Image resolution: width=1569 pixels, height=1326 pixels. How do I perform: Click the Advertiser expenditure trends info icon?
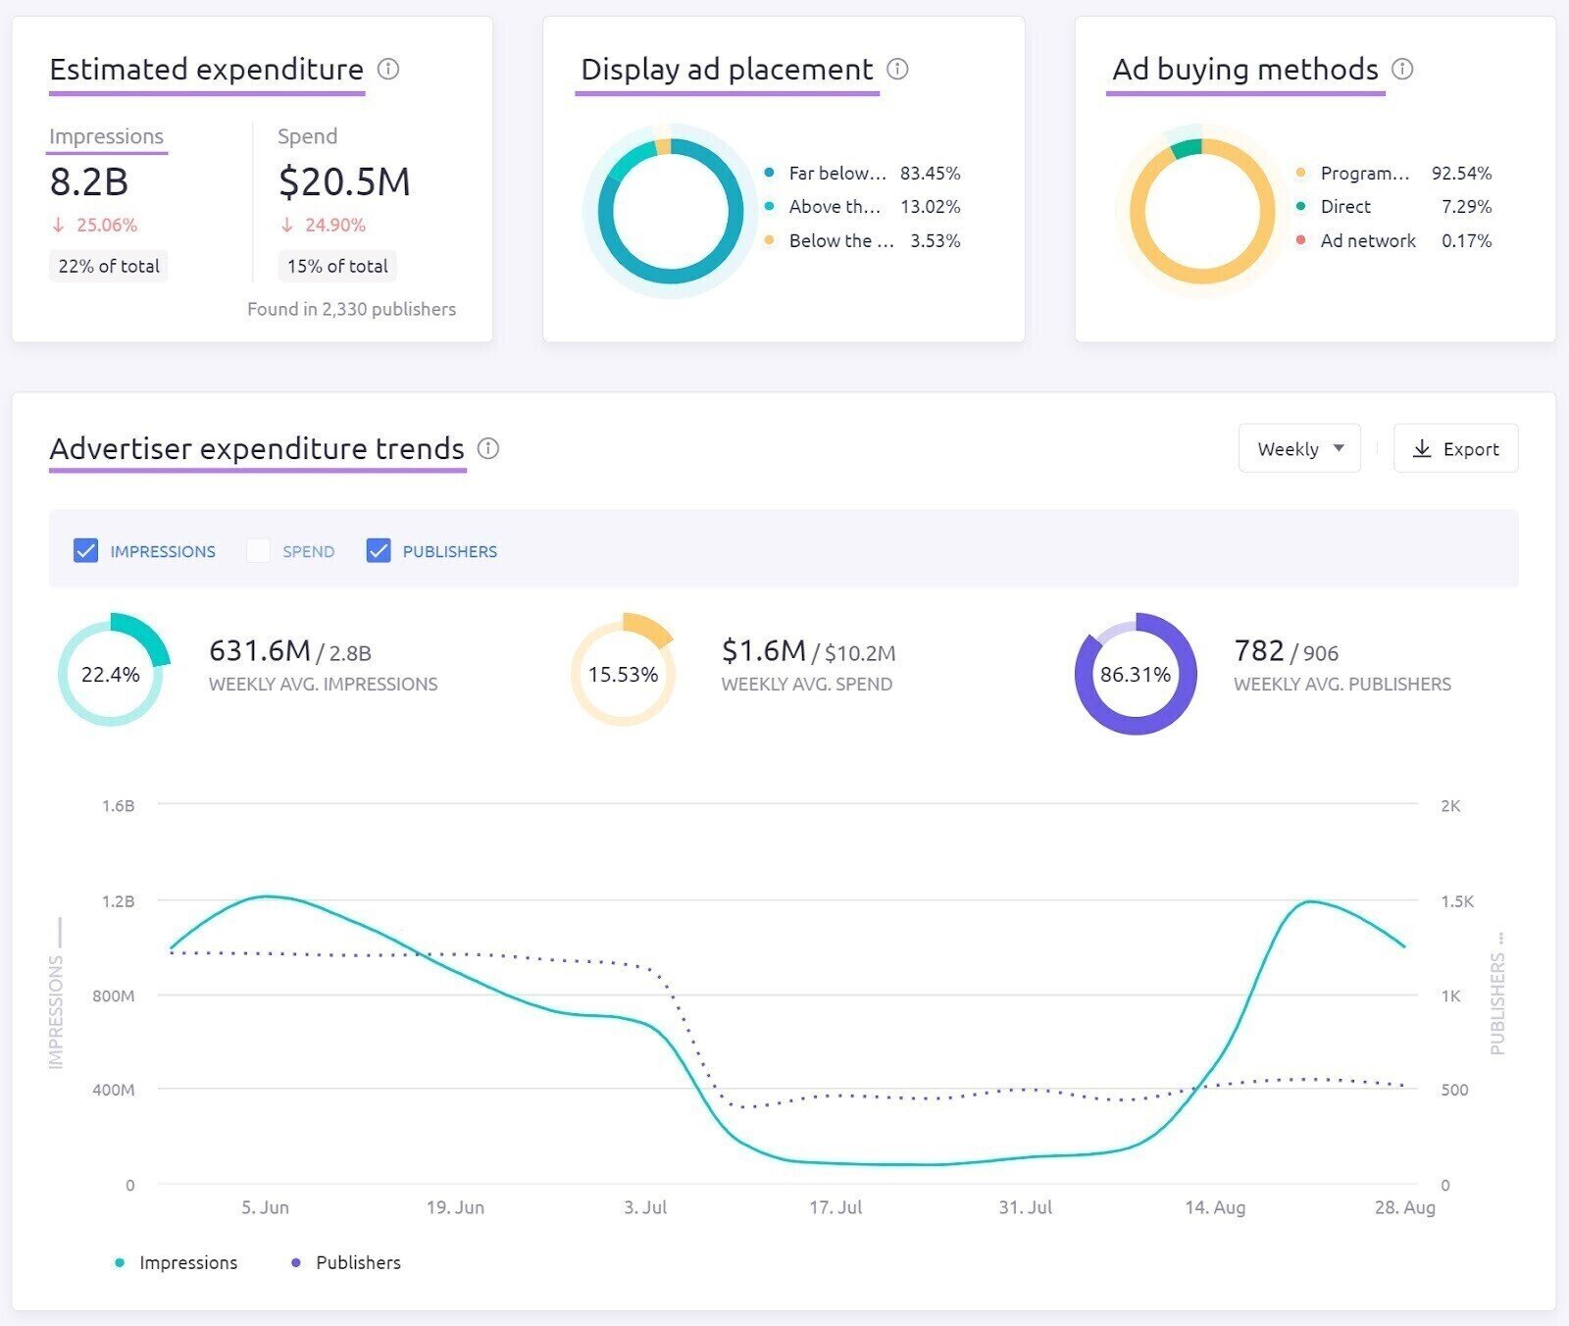coord(488,449)
